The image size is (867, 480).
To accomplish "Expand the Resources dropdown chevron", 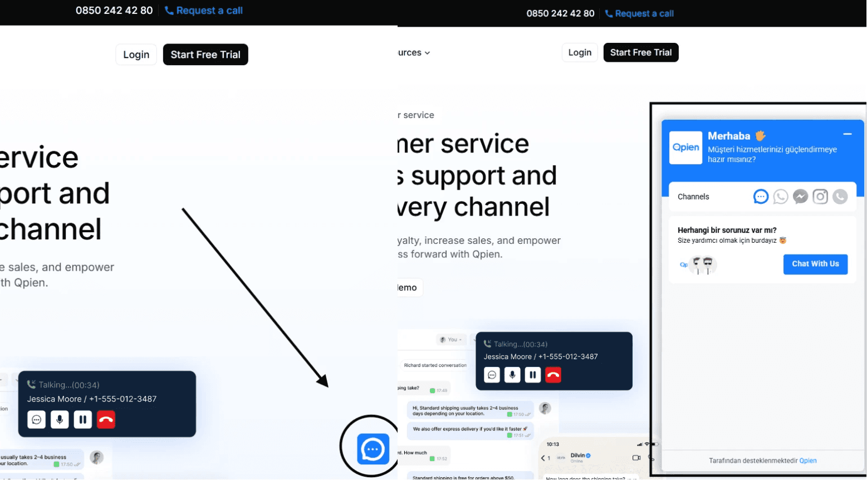I will [x=427, y=53].
